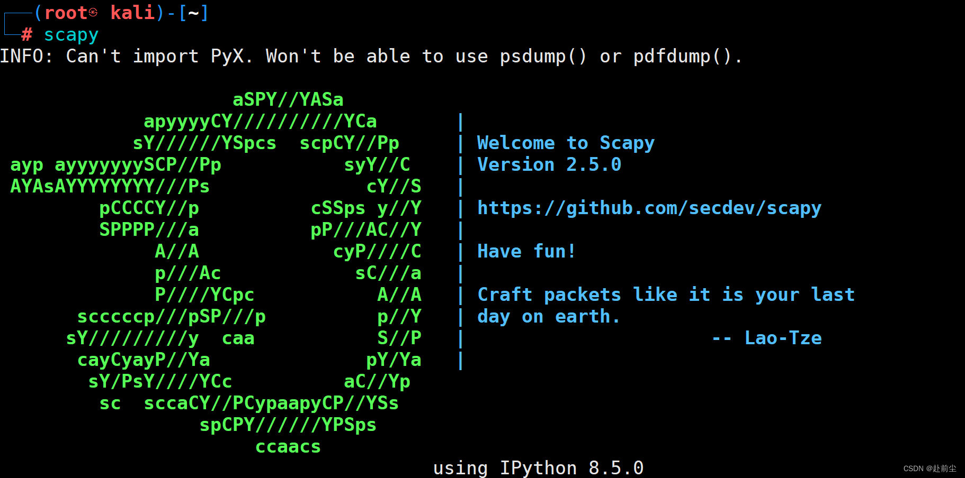Click the 'kali' hostname in prompt
The height and width of the screenshot is (478, 965).
tap(132, 13)
